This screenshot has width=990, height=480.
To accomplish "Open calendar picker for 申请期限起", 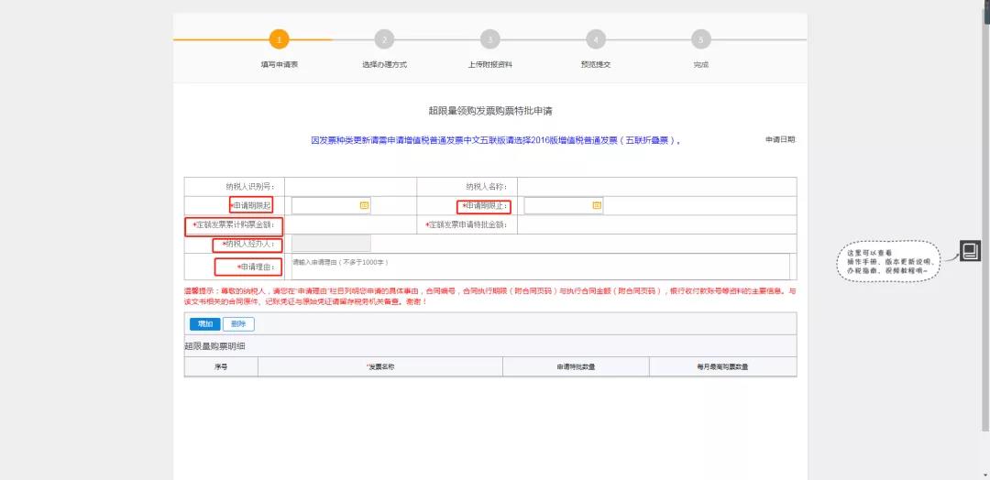I will pos(364,206).
